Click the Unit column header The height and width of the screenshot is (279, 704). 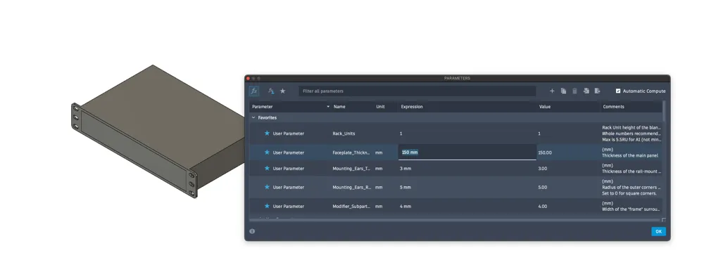[380, 107]
